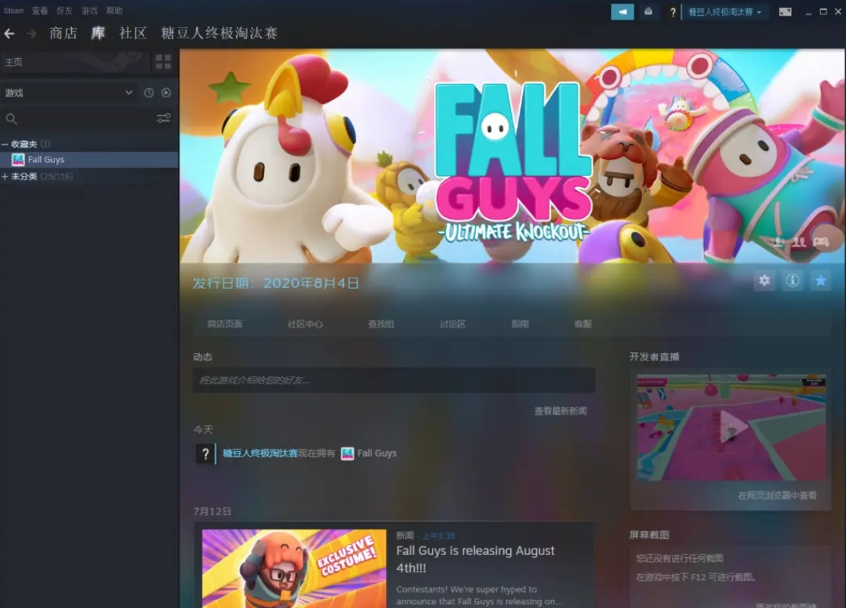
Task: Toggle ready-to-play filter icon
Action: [166, 93]
